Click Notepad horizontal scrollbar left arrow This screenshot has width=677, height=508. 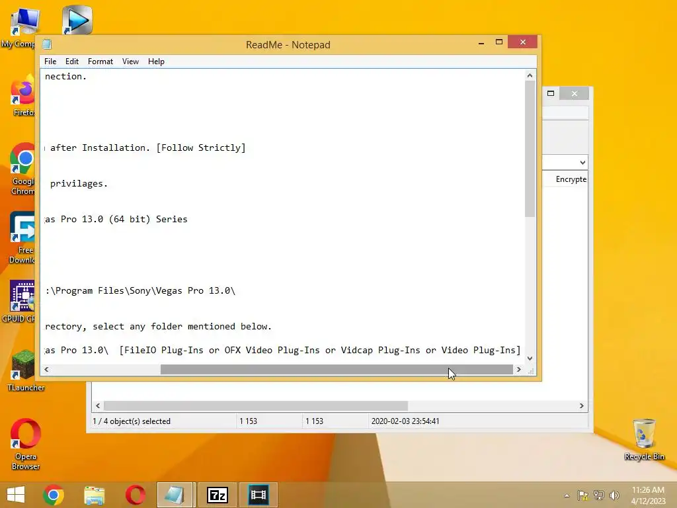click(x=46, y=369)
